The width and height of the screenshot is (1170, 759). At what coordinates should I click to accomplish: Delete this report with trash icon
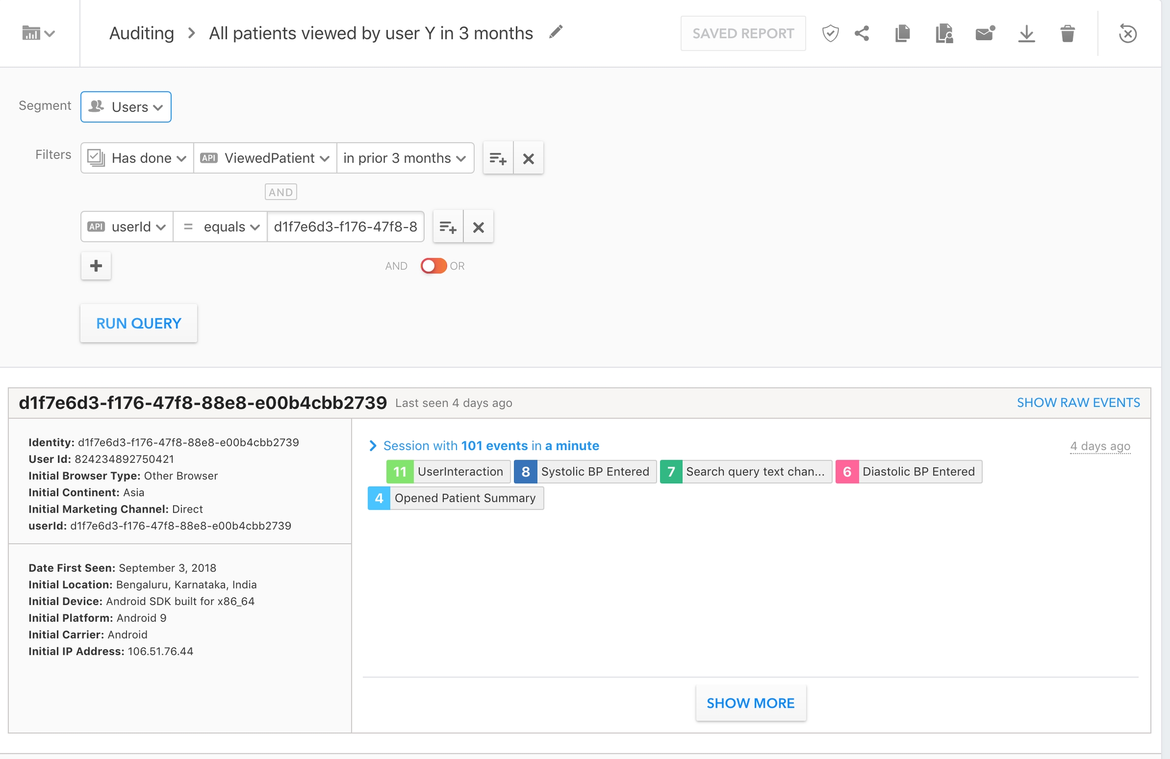[1067, 34]
